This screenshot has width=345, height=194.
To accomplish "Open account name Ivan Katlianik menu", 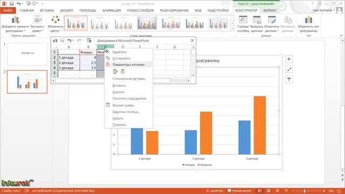I will click(x=323, y=10).
